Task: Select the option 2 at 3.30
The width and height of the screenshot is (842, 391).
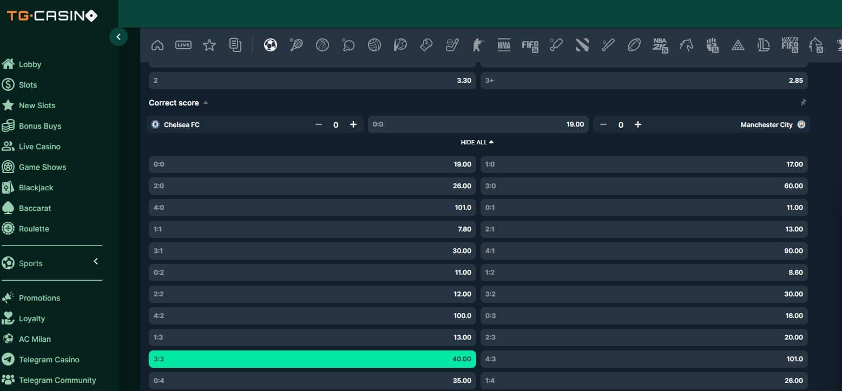Action: [x=312, y=81]
